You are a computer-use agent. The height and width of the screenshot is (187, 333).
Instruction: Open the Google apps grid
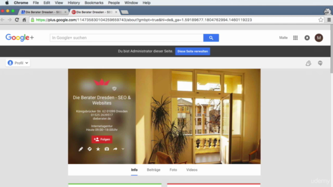[296, 38]
